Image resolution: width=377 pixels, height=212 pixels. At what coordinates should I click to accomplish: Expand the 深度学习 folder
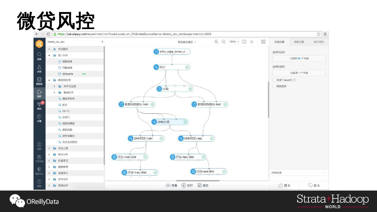tap(49, 173)
